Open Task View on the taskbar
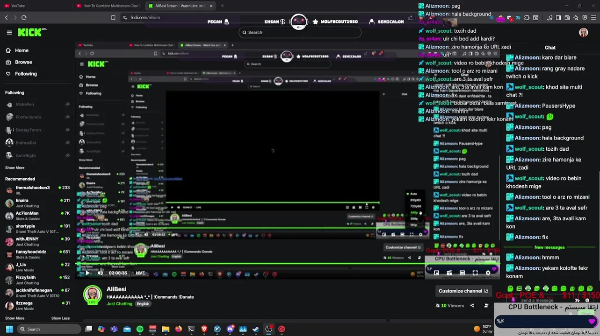This screenshot has width=600, height=336. (88, 329)
